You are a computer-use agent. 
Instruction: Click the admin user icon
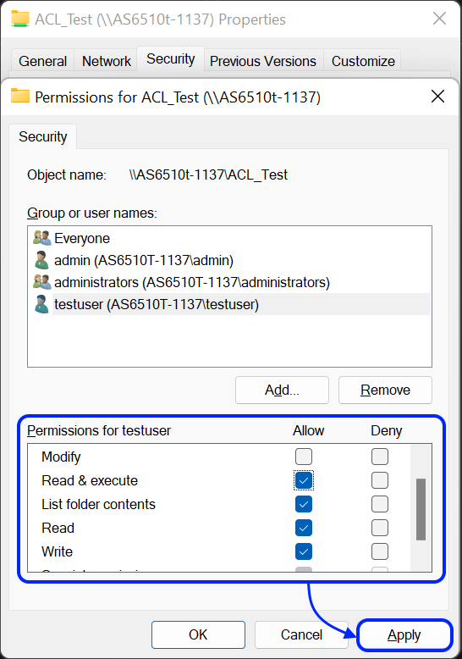pyautogui.click(x=41, y=260)
